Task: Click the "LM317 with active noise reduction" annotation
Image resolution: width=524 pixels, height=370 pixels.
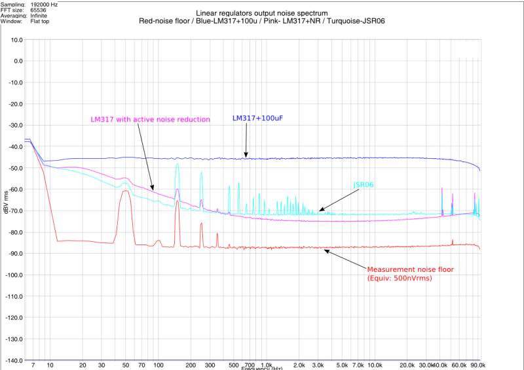Action: [151, 120]
